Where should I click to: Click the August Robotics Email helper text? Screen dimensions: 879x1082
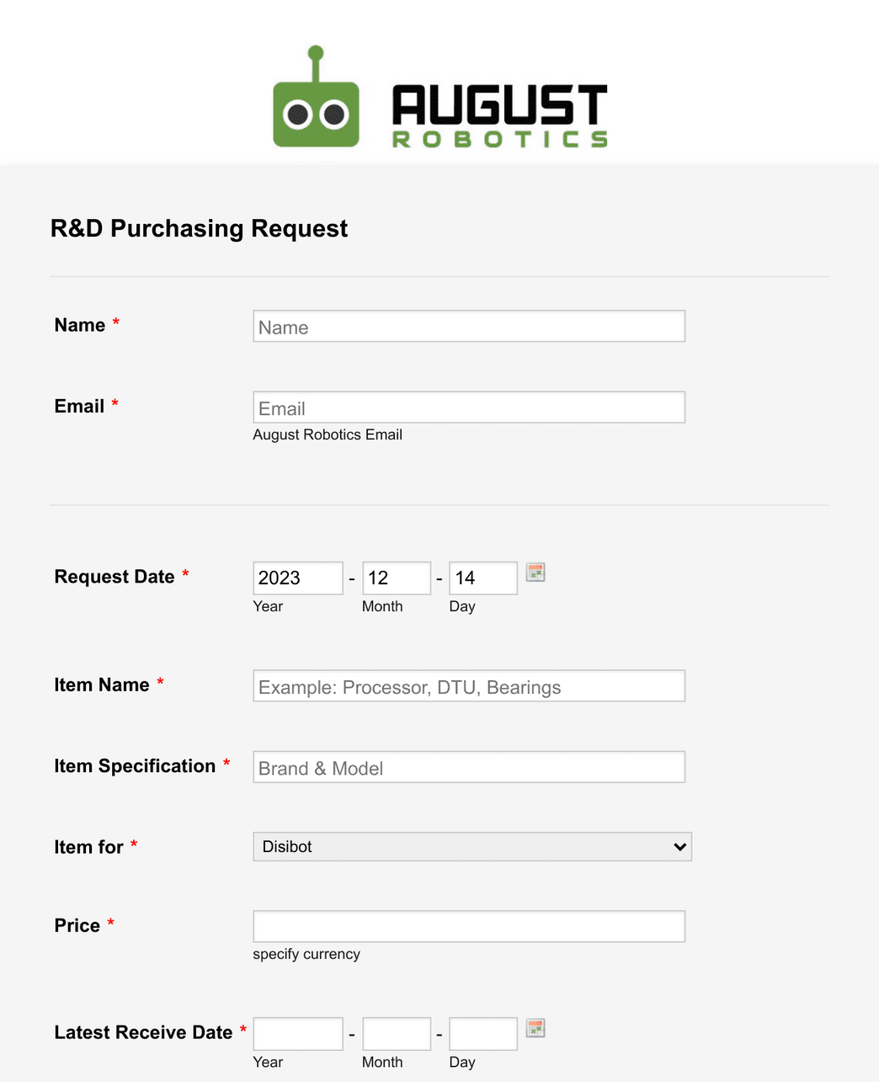click(x=328, y=434)
